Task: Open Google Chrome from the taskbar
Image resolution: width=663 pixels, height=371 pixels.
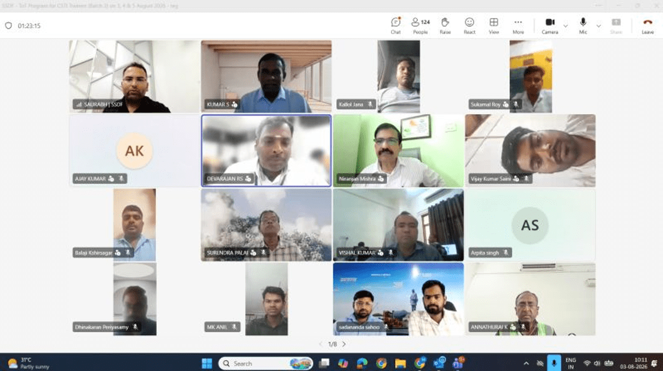Action: 381,363
